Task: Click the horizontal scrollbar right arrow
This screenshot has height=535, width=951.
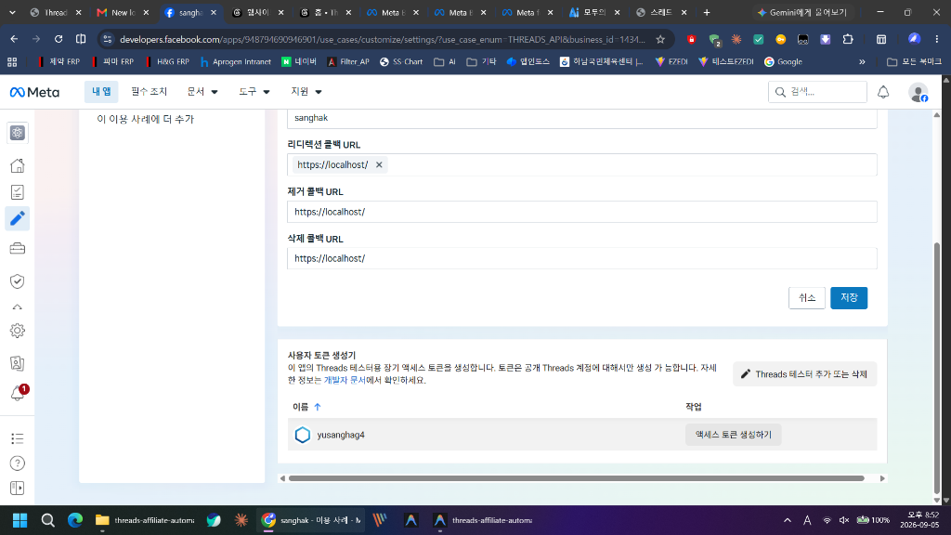Action: pos(882,478)
